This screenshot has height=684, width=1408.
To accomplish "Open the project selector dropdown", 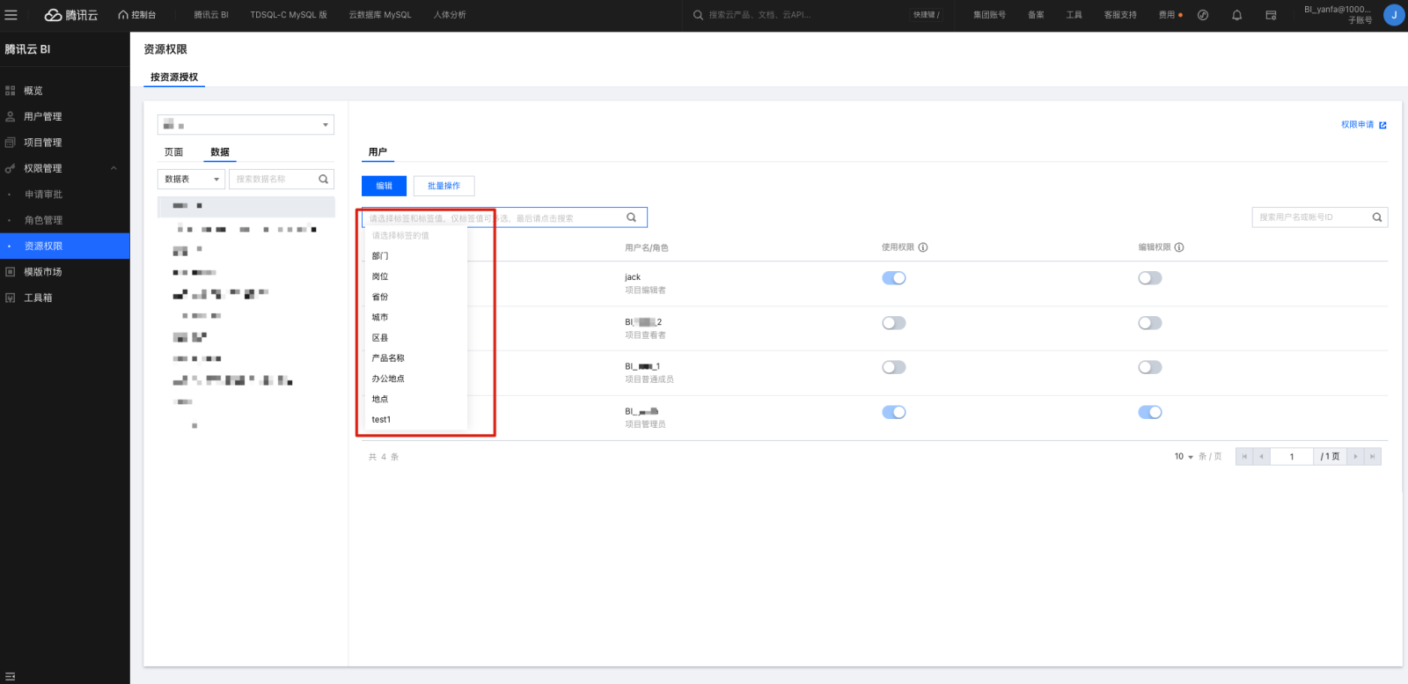I will tap(246, 125).
